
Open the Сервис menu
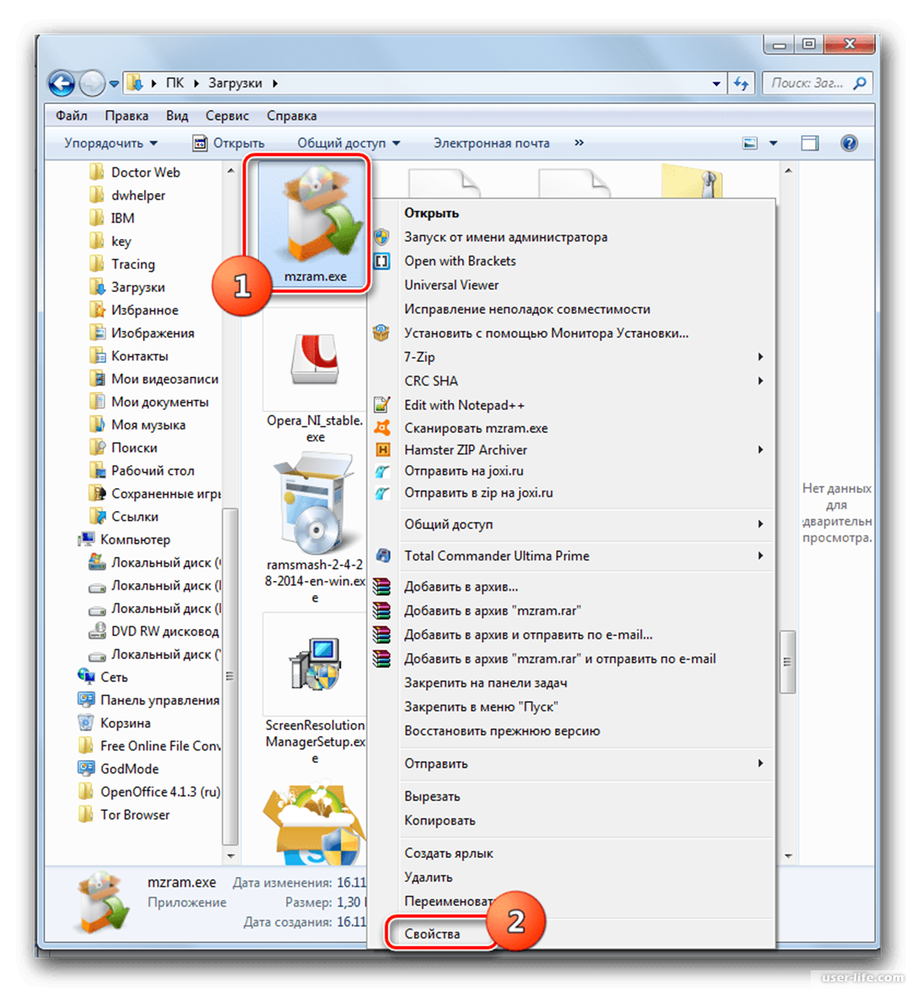[227, 115]
